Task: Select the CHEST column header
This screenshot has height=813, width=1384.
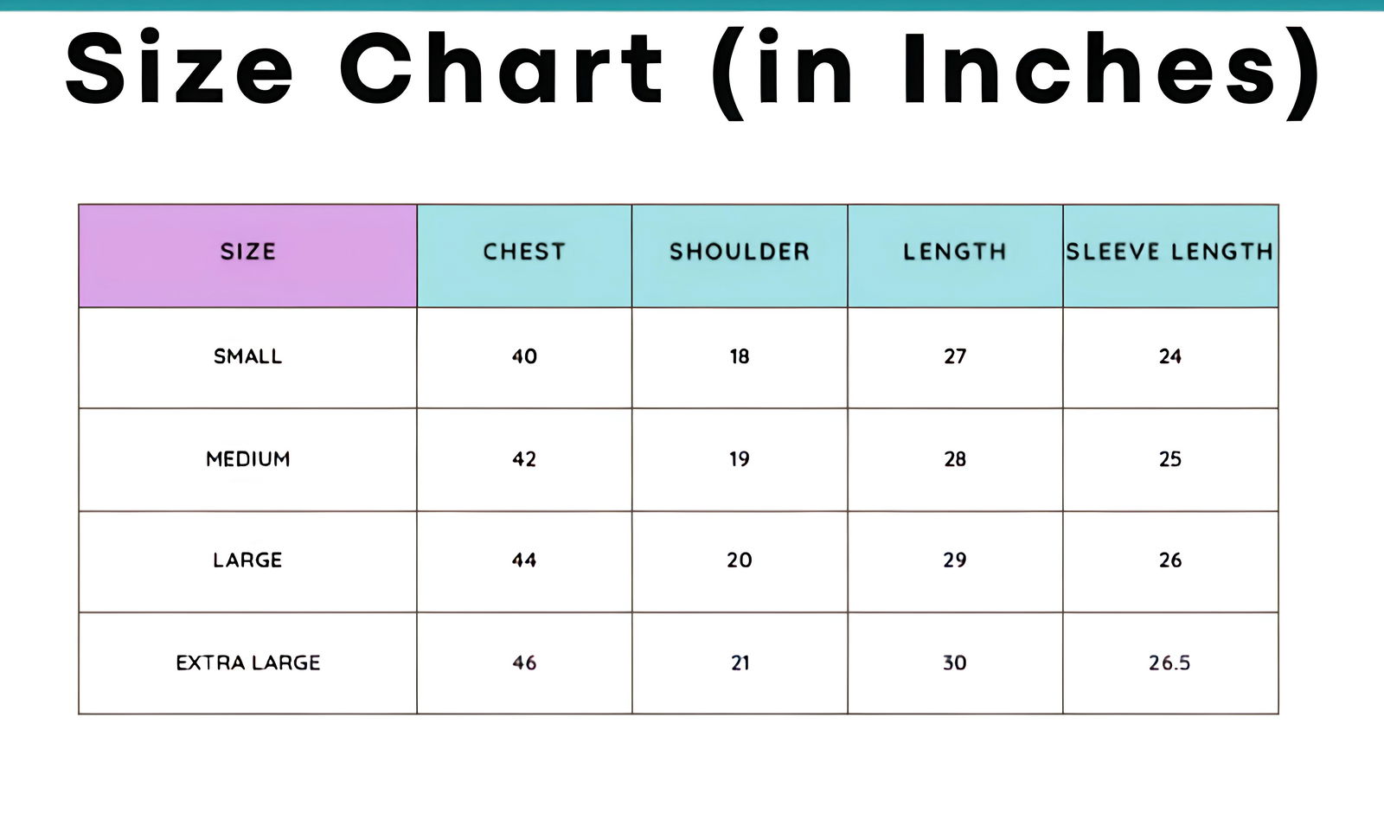Action: tap(524, 253)
